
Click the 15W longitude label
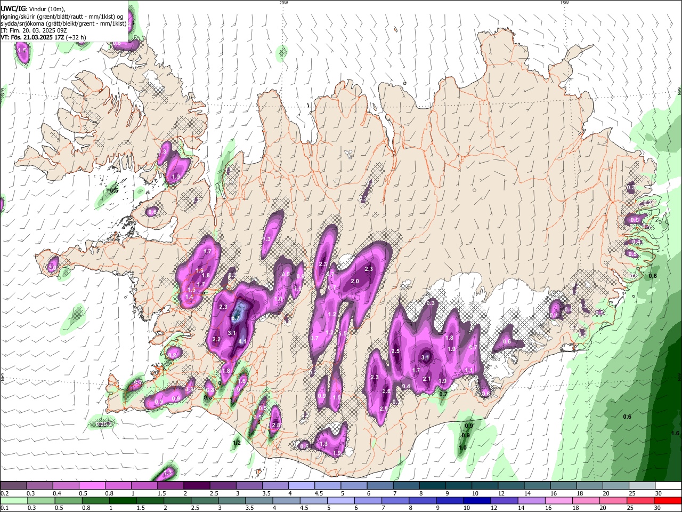tap(564, 3)
